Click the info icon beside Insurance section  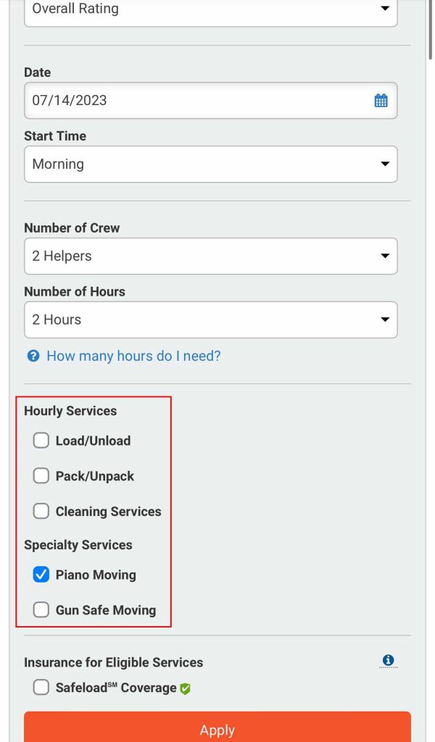click(x=388, y=660)
